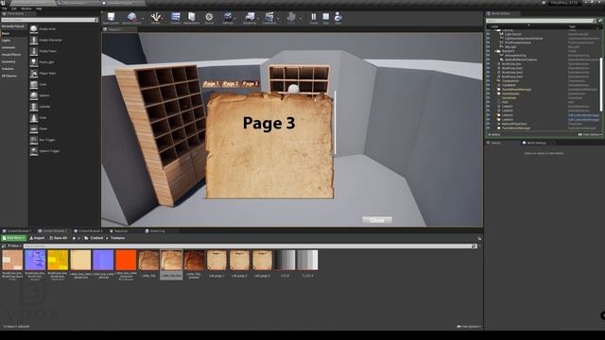Open Cinematics dropdown arrow

278,18
